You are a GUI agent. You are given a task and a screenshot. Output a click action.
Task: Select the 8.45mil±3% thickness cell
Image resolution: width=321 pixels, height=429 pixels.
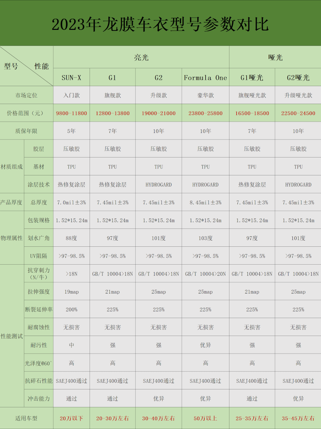pyautogui.click(x=205, y=202)
